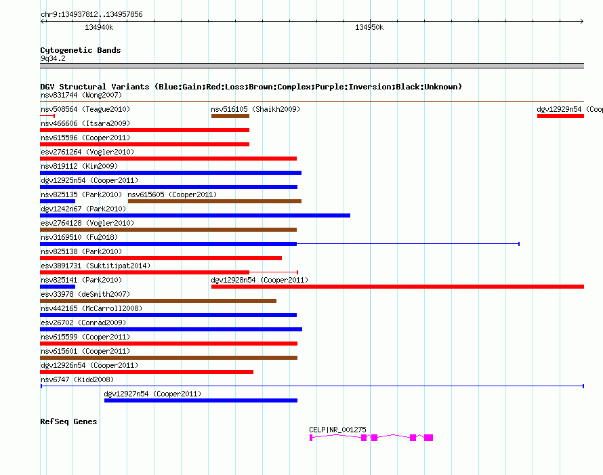The height and width of the screenshot is (475, 603).
Task: Open the nsv615599 (Cooper2011) red bar
Action: tap(169, 344)
